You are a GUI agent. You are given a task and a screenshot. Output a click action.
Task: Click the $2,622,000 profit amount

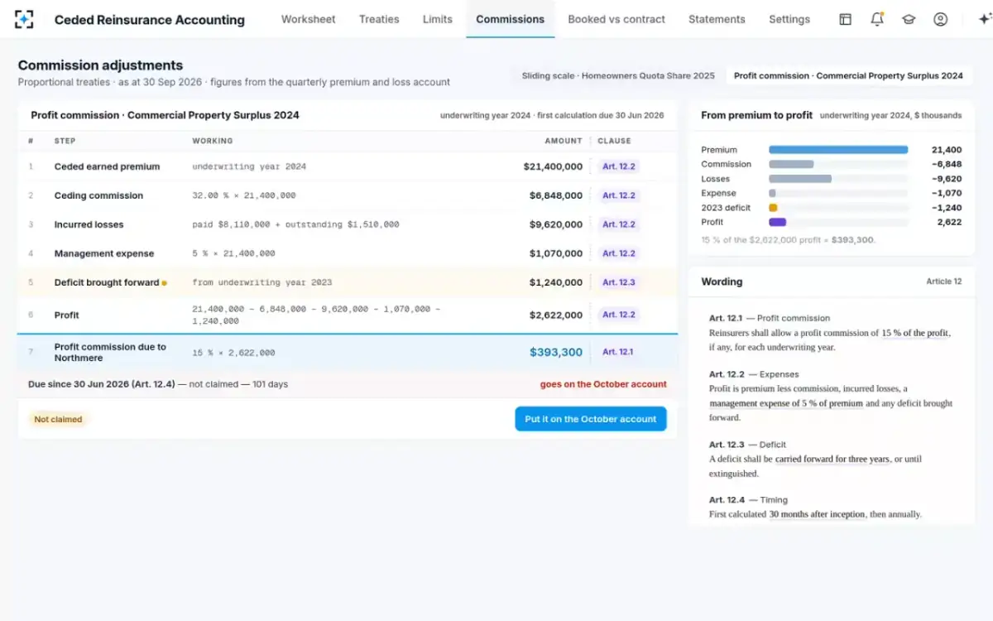(556, 315)
